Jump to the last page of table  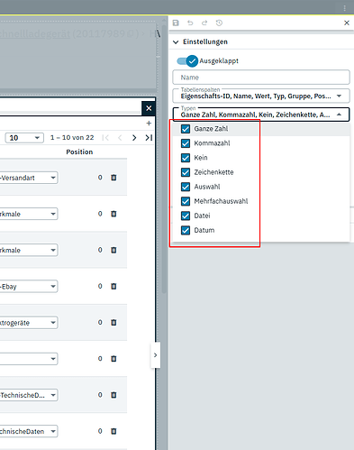[149, 138]
